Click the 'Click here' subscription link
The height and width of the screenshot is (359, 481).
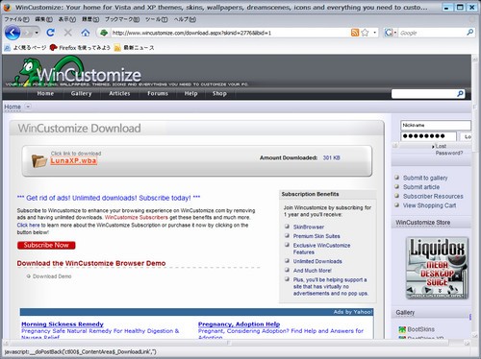tap(28, 226)
